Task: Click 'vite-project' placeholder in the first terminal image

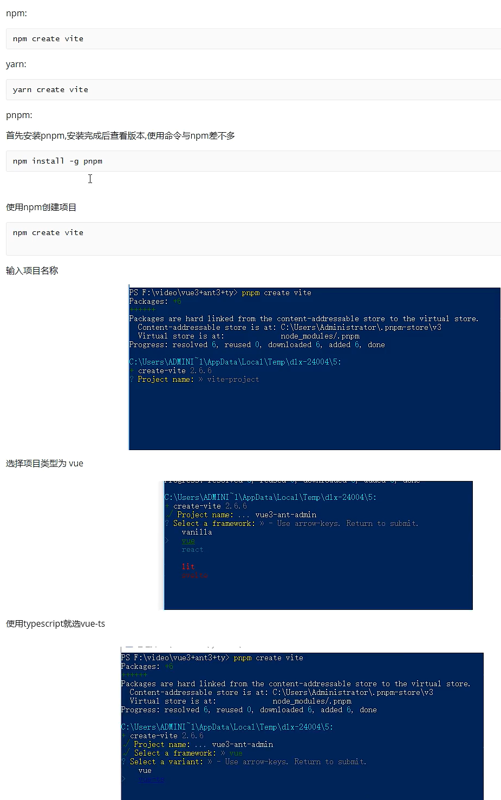Action: tap(233, 379)
